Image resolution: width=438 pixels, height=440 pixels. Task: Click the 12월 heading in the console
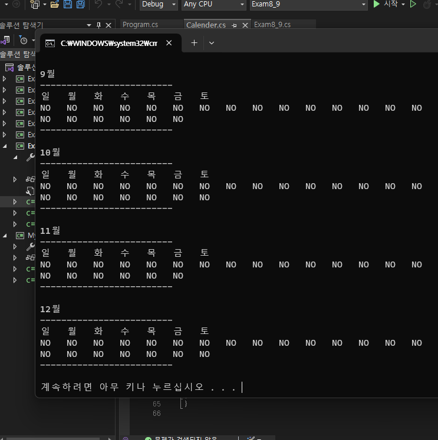(x=50, y=309)
